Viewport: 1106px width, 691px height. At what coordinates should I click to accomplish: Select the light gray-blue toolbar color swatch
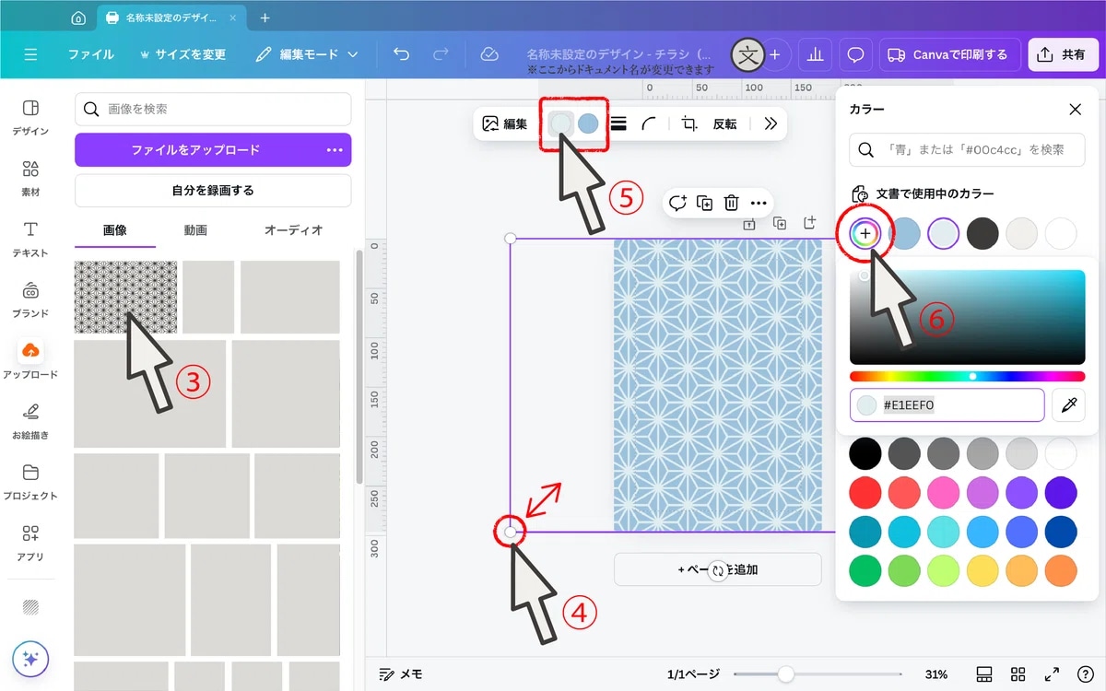click(x=560, y=123)
